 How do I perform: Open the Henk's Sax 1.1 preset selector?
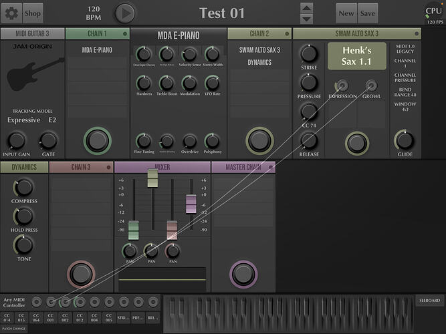pyautogui.click(x=357, y=56)
